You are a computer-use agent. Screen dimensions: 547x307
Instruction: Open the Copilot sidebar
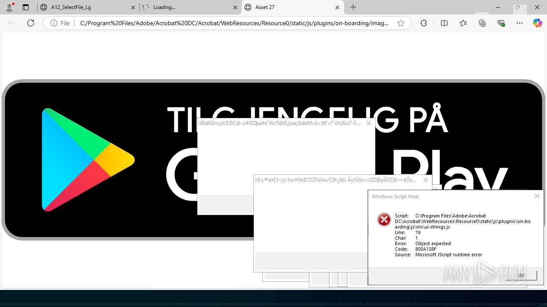pyautogui.click(x=537, y=23)
